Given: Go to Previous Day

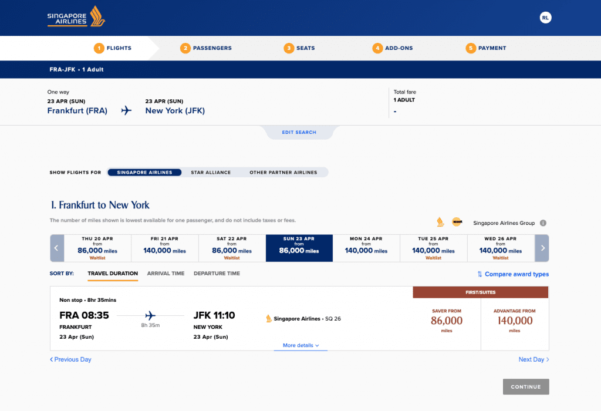Looking at the screenshot, I should tap(70, 359).
